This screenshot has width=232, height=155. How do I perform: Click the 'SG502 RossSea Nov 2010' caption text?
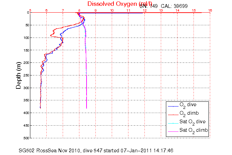(x=50, y=151)
